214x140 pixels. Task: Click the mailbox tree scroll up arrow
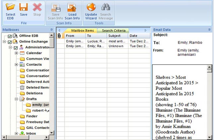(51, 35)
